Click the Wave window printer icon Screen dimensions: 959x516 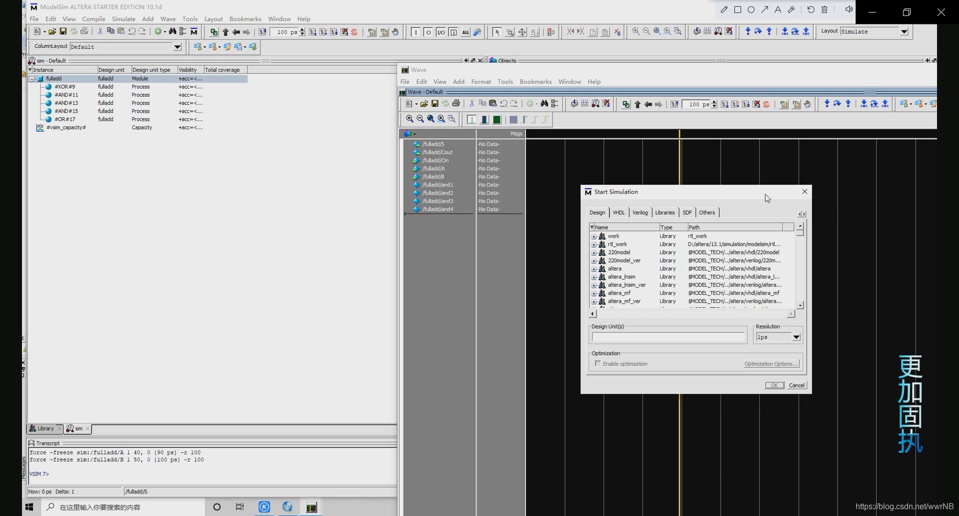pyautogui.click(x=456, y=104)
